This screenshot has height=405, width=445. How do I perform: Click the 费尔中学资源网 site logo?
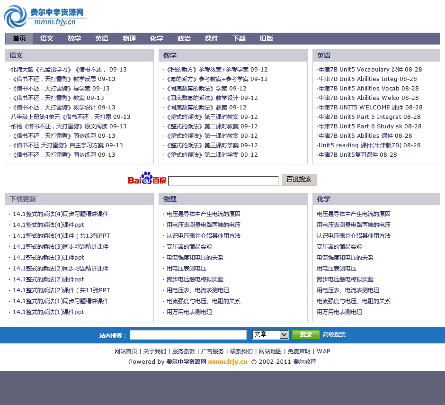click(x=45, y=17)
